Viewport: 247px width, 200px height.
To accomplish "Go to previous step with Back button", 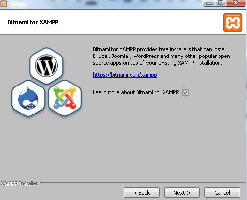I will point(141,193).
